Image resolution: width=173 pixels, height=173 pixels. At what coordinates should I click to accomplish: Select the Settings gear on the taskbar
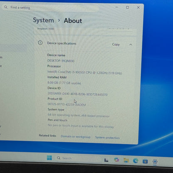(x=155, y=161)
